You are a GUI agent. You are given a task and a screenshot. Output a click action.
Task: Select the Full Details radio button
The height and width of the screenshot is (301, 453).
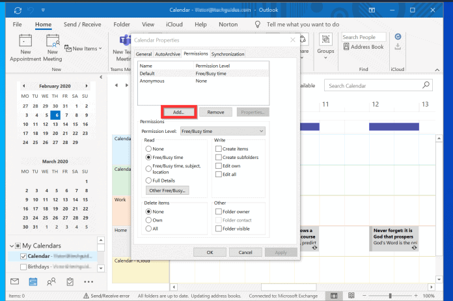pyautogui.click(x=148, y=180)
